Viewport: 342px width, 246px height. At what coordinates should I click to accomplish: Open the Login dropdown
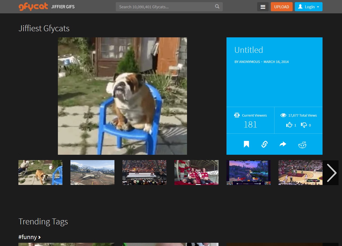(x=308, y=7)
